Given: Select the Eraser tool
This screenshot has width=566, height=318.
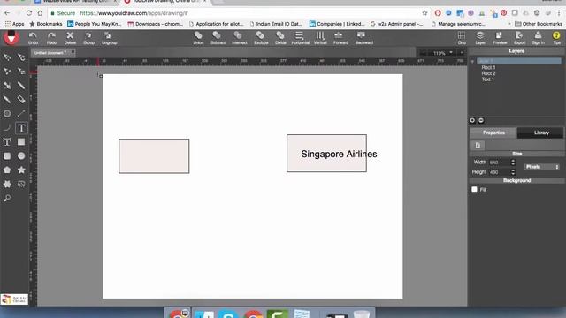Looking at the screenshot, I should tap(21, 100).
